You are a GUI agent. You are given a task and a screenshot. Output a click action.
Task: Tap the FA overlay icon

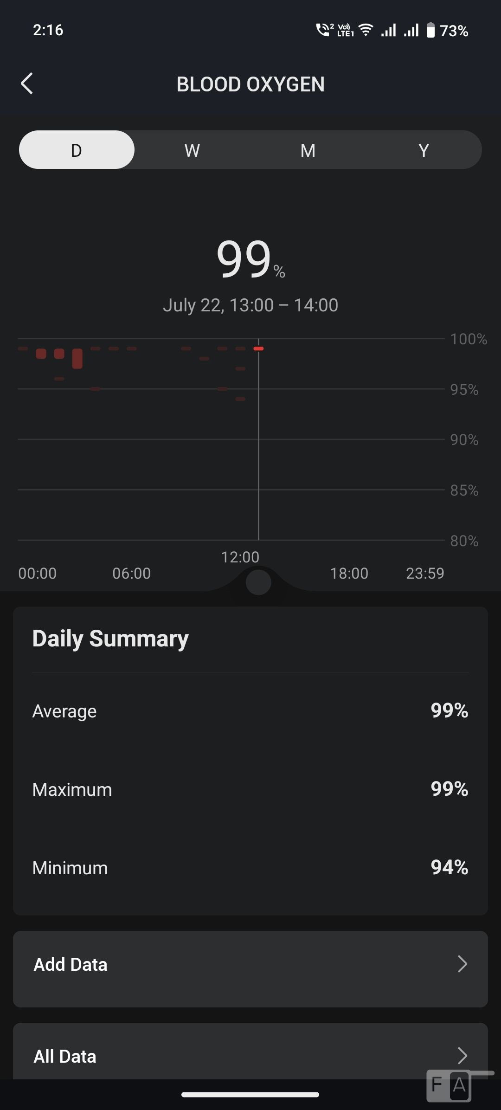[x=449, y=1085]
